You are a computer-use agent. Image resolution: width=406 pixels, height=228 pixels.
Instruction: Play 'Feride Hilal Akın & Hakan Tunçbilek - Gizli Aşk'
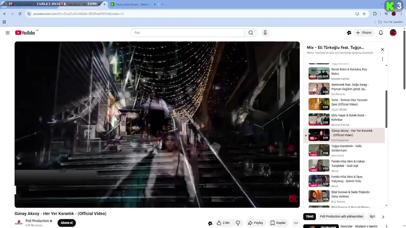344,166
